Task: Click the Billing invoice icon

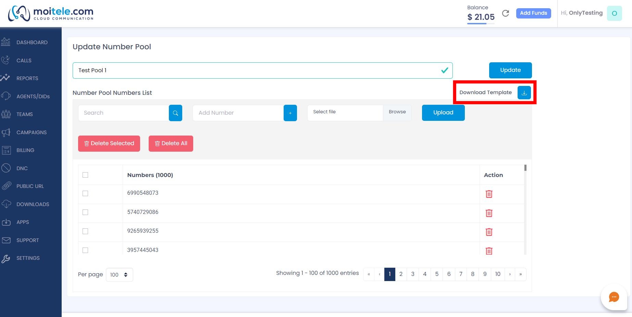Action: pos(6,150)
